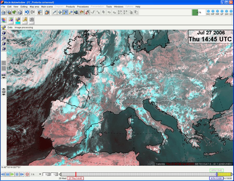Open the Main scene menu
Image resolution: width=234 pixels, height=181 pixels.
[x=47, y=7]
